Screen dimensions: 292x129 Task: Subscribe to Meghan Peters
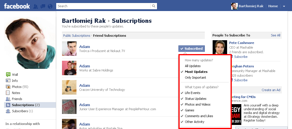(x=241, y=80)
